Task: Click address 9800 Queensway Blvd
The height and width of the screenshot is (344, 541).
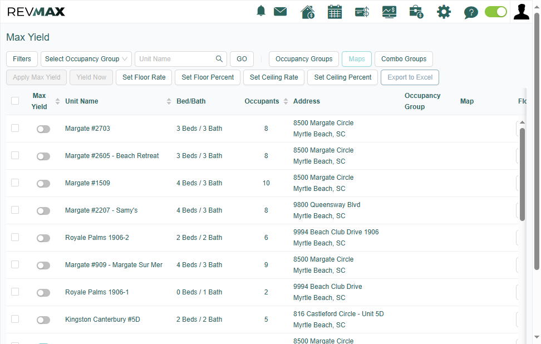Action: [326, 205]
